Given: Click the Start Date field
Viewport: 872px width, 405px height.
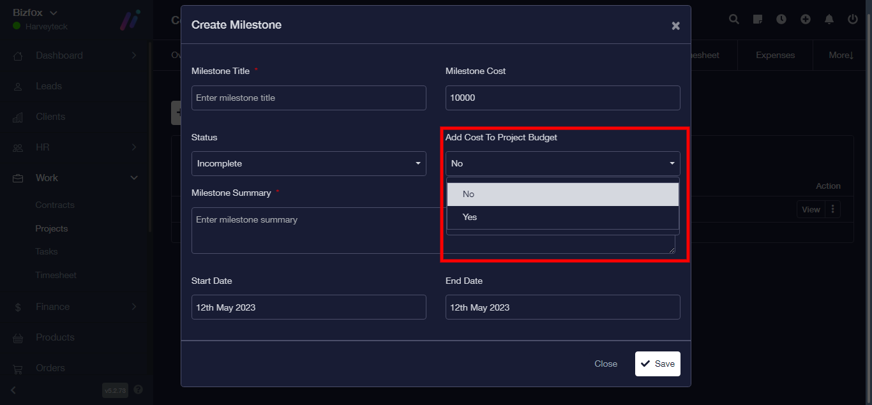Looking at the screenshot, I should pos(308,307).
